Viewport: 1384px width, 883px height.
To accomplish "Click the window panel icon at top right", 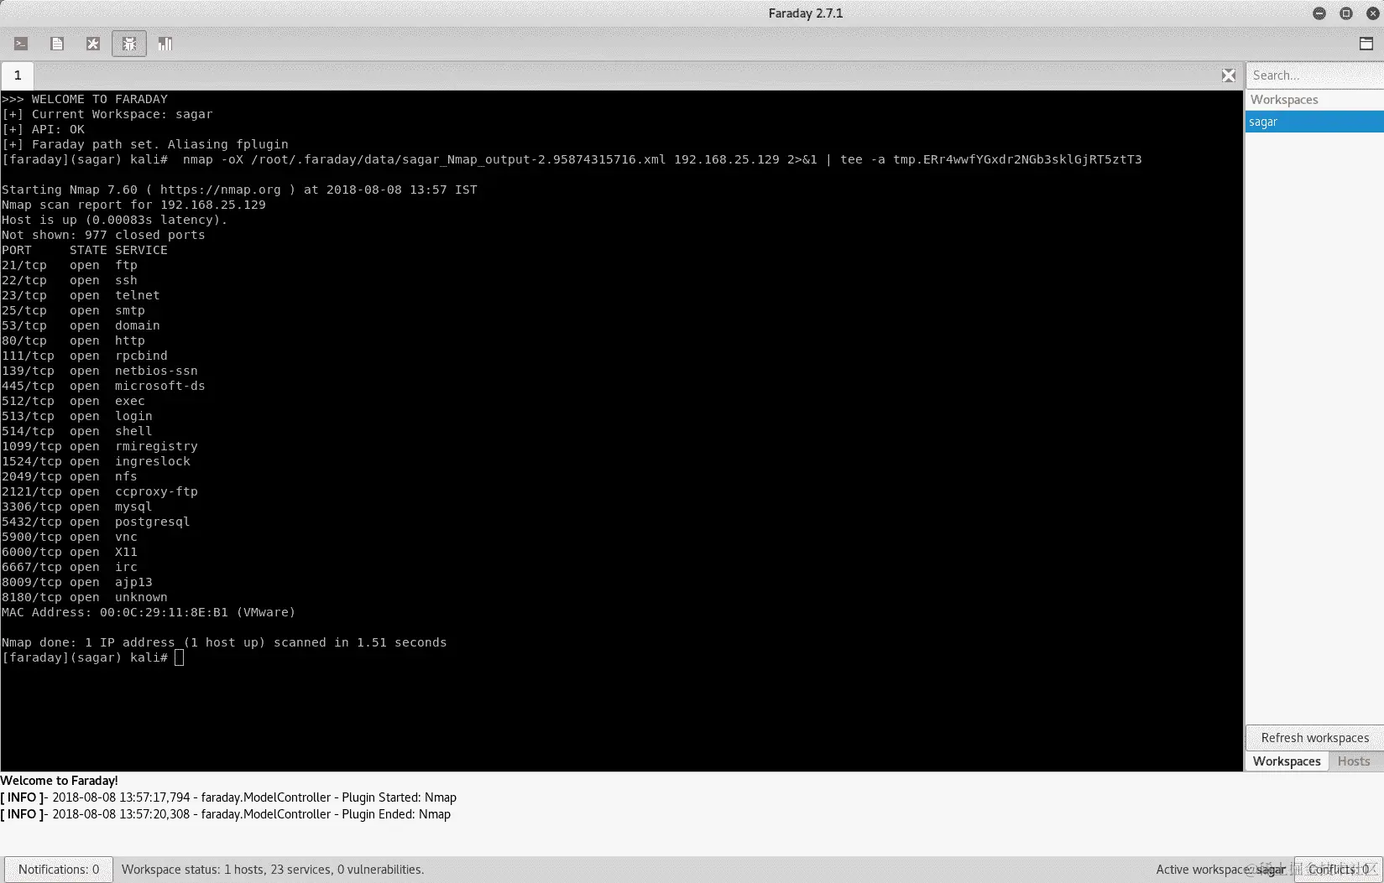I will click(x=1366, y=44).
